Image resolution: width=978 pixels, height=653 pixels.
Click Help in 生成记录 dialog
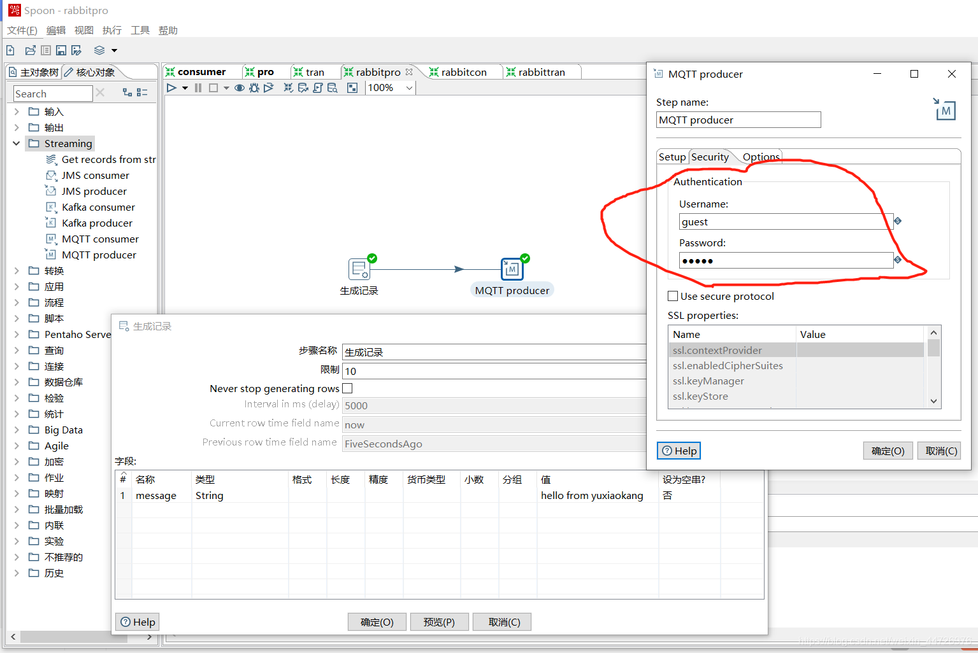coord(138,622)
